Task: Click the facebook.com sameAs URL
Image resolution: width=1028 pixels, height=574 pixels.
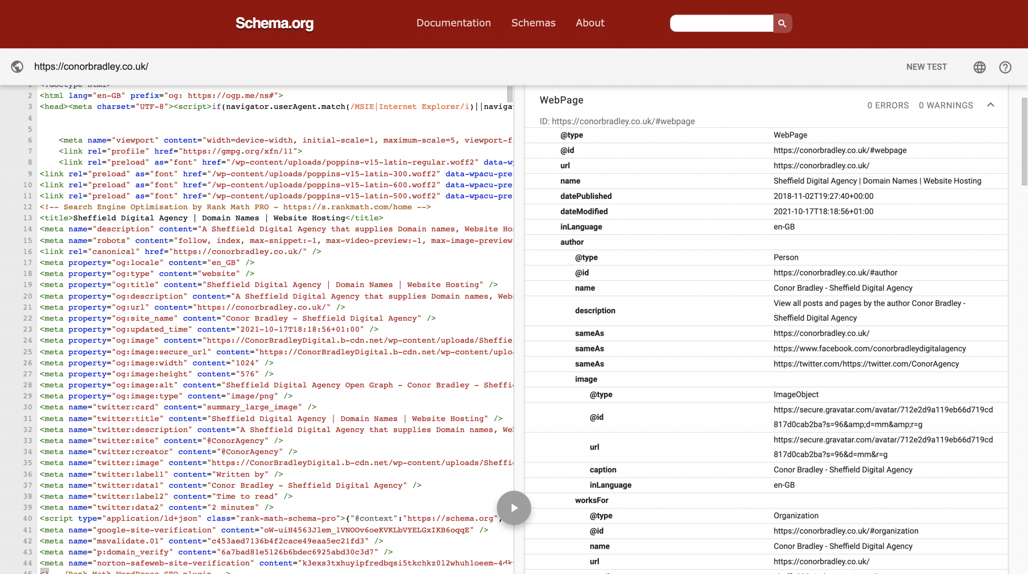Action: pyautogui.click(x=869, y=348)
